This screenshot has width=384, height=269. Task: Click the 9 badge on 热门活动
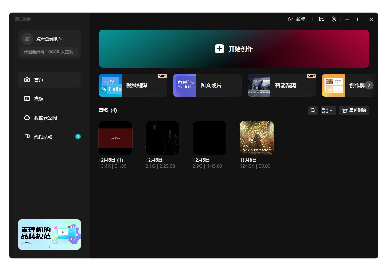click(78, 137)
